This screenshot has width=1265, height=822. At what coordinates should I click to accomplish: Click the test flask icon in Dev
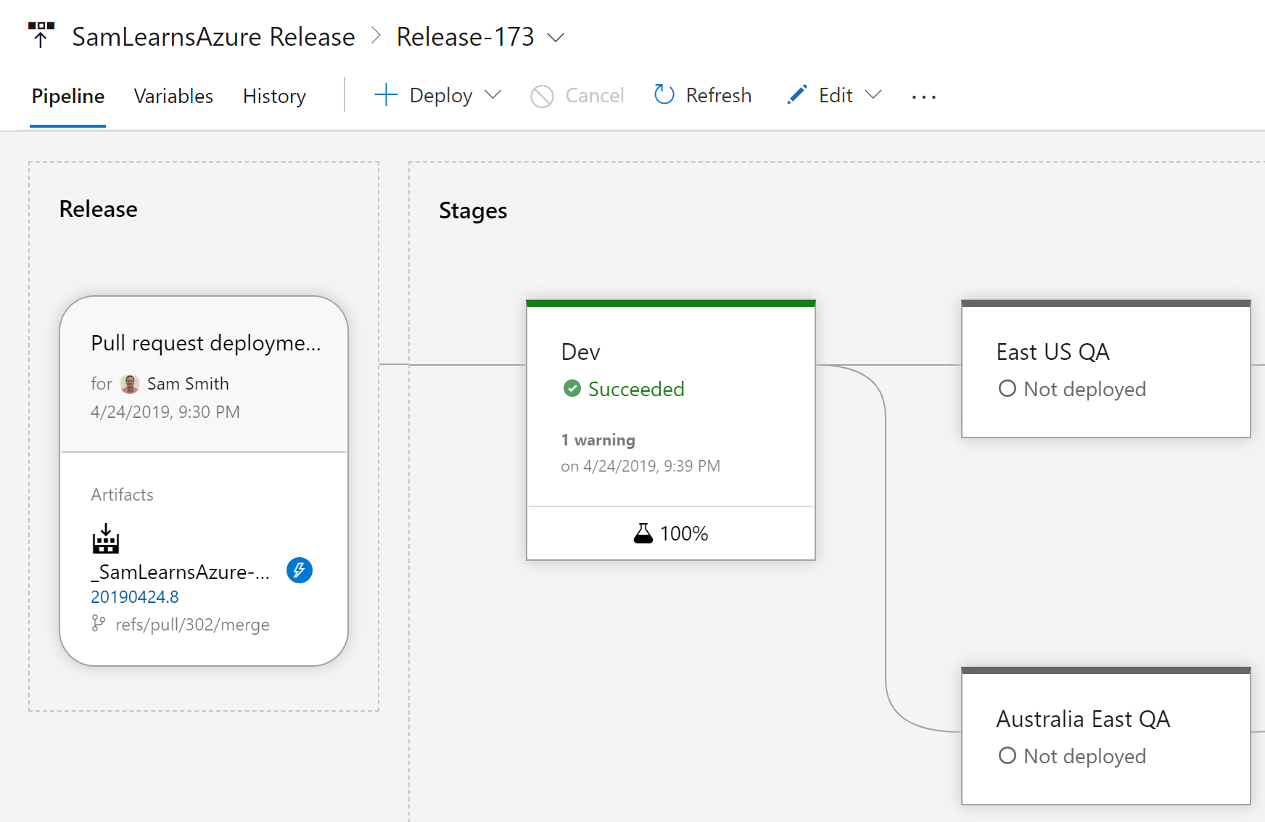(x=643, y=533)
